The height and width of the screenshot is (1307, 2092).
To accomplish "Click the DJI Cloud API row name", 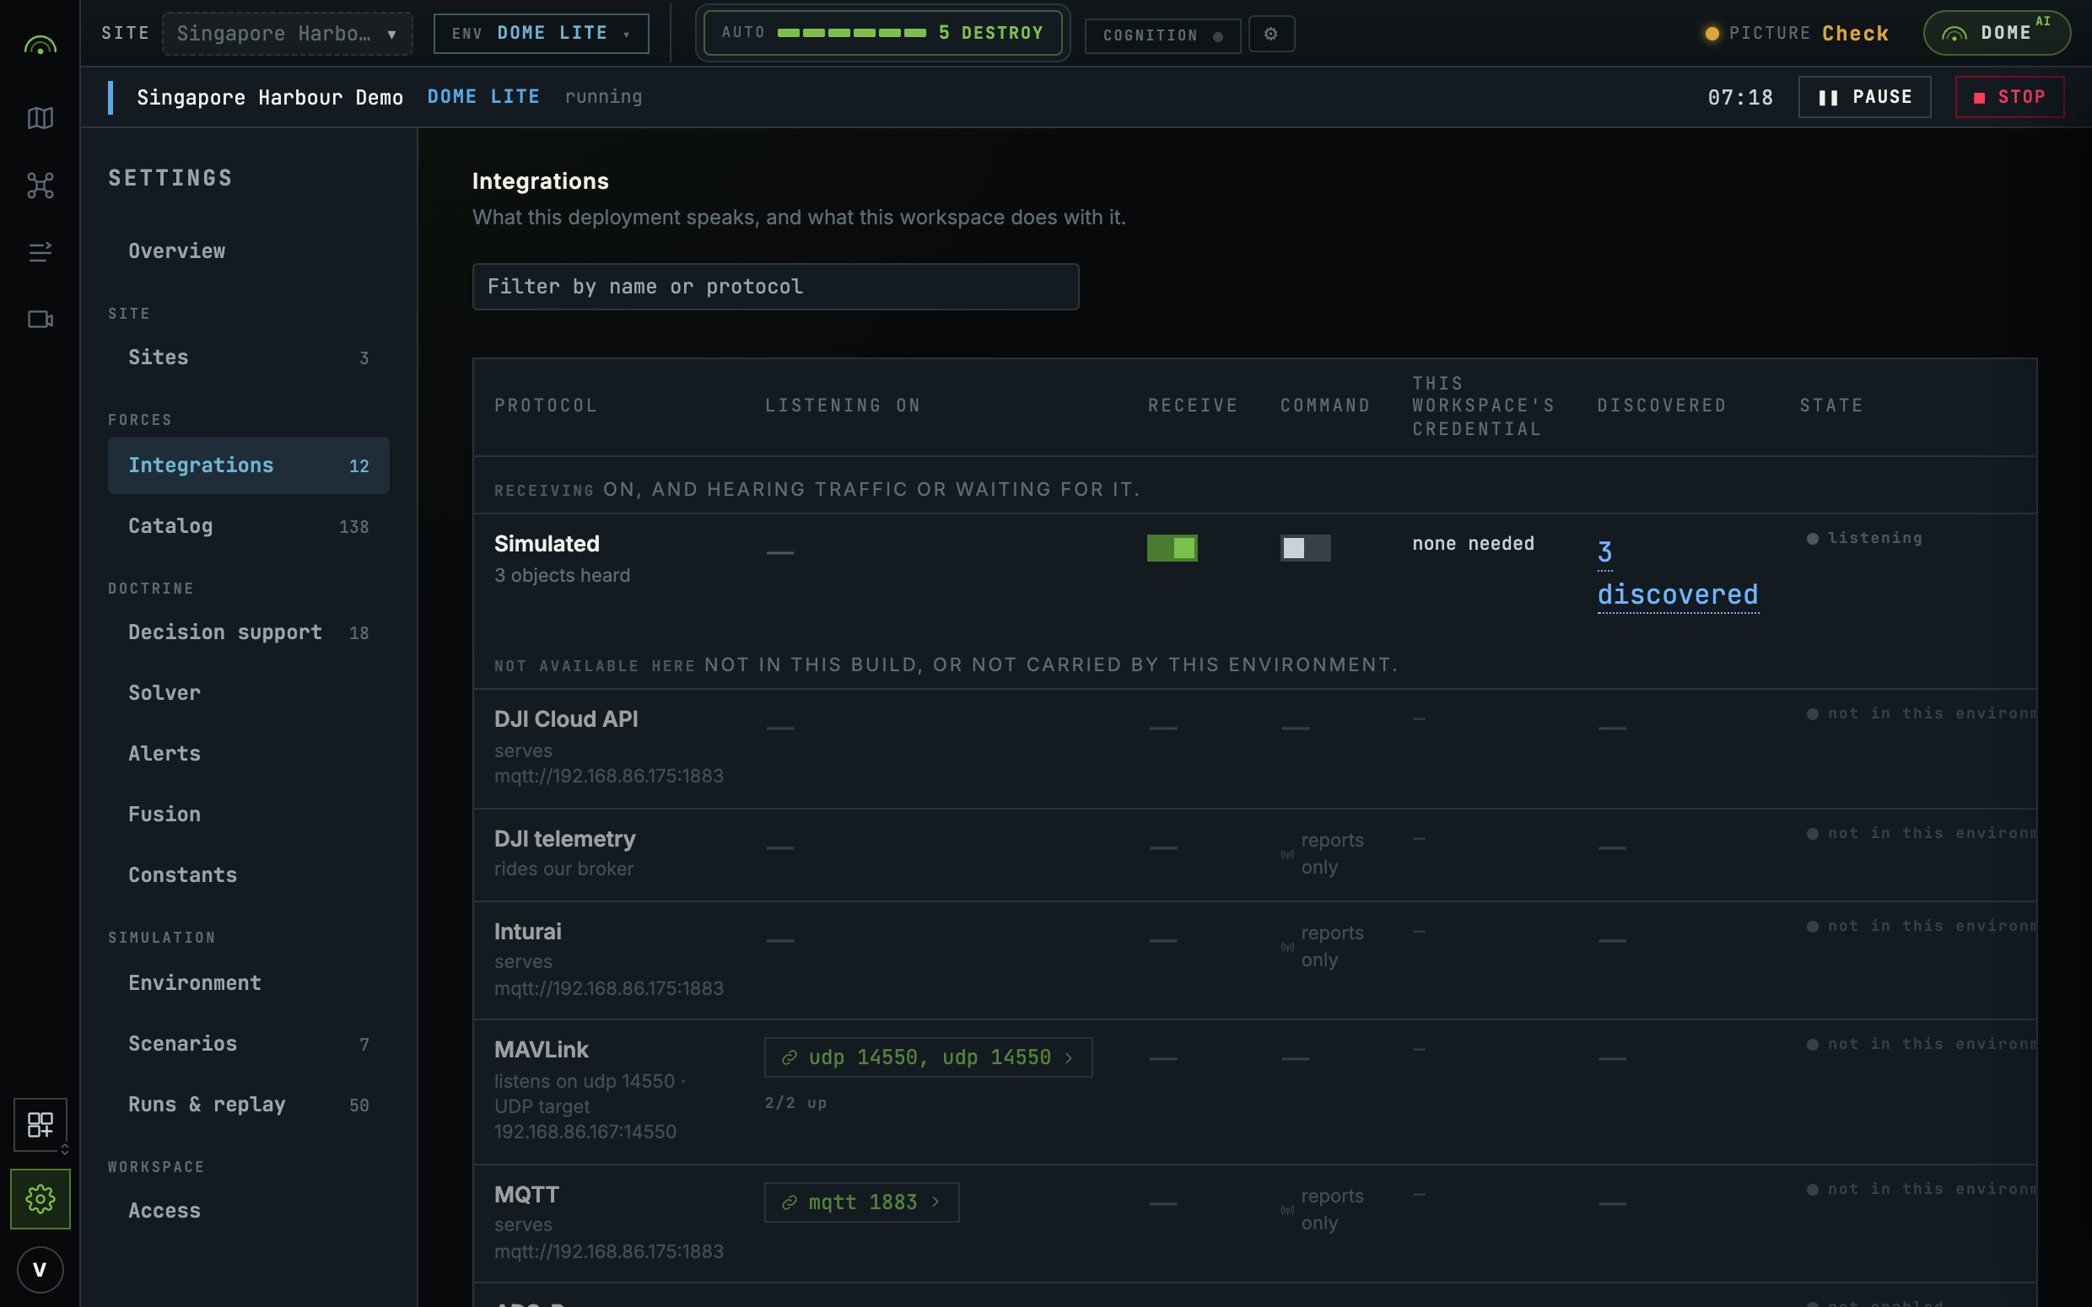I will pyautogui.click(x=565, y=719).
